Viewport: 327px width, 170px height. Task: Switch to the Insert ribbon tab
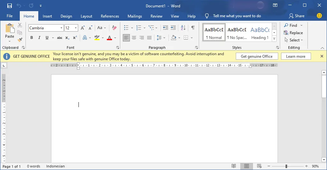(x=47, y=16)
